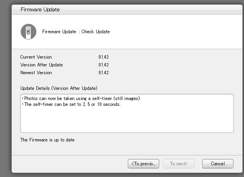Click the line about 2, 5 or 10 seconds
244x177 pixels.
click(71, 104)
